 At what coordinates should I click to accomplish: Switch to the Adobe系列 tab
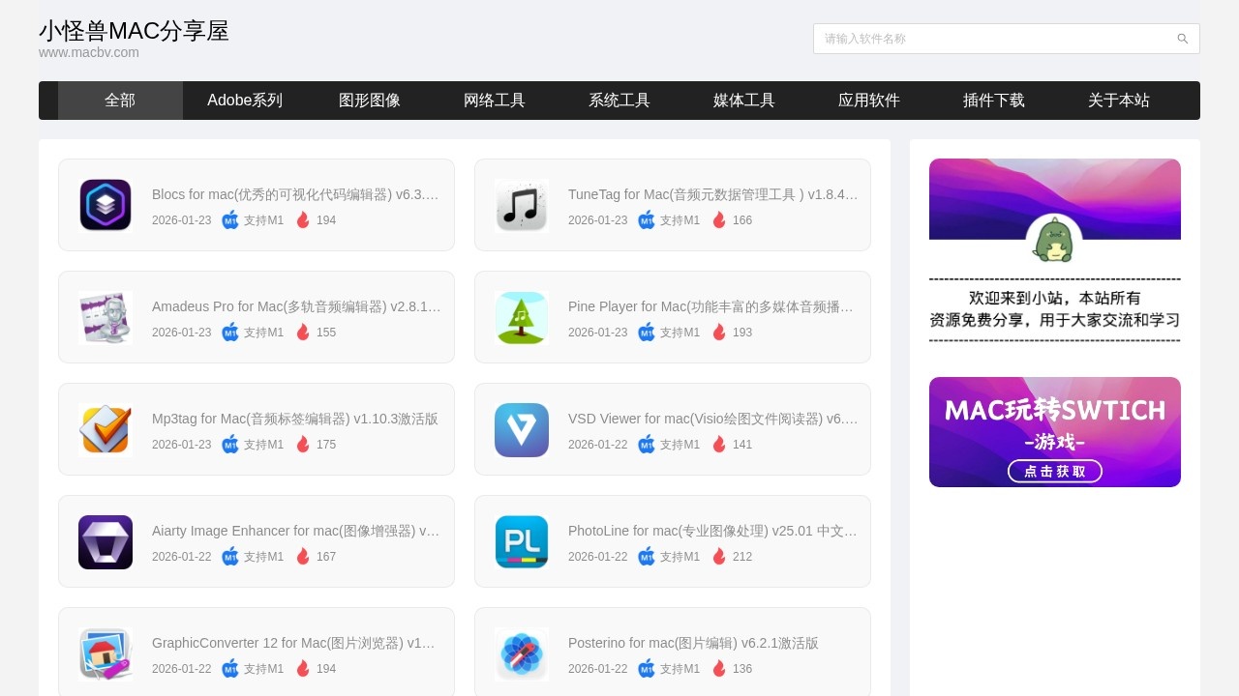245,100
